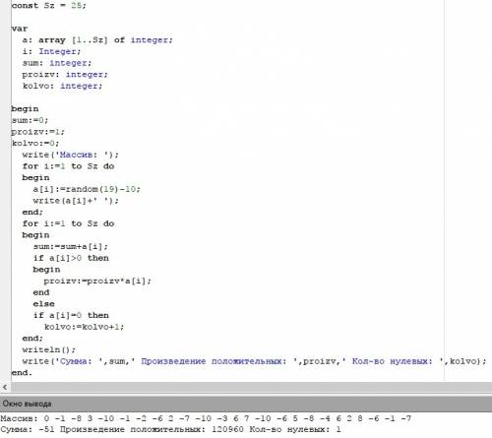492x438 pixels.
Task: Click the 'Сумма: -51' output result line
Action: (171, 429)
